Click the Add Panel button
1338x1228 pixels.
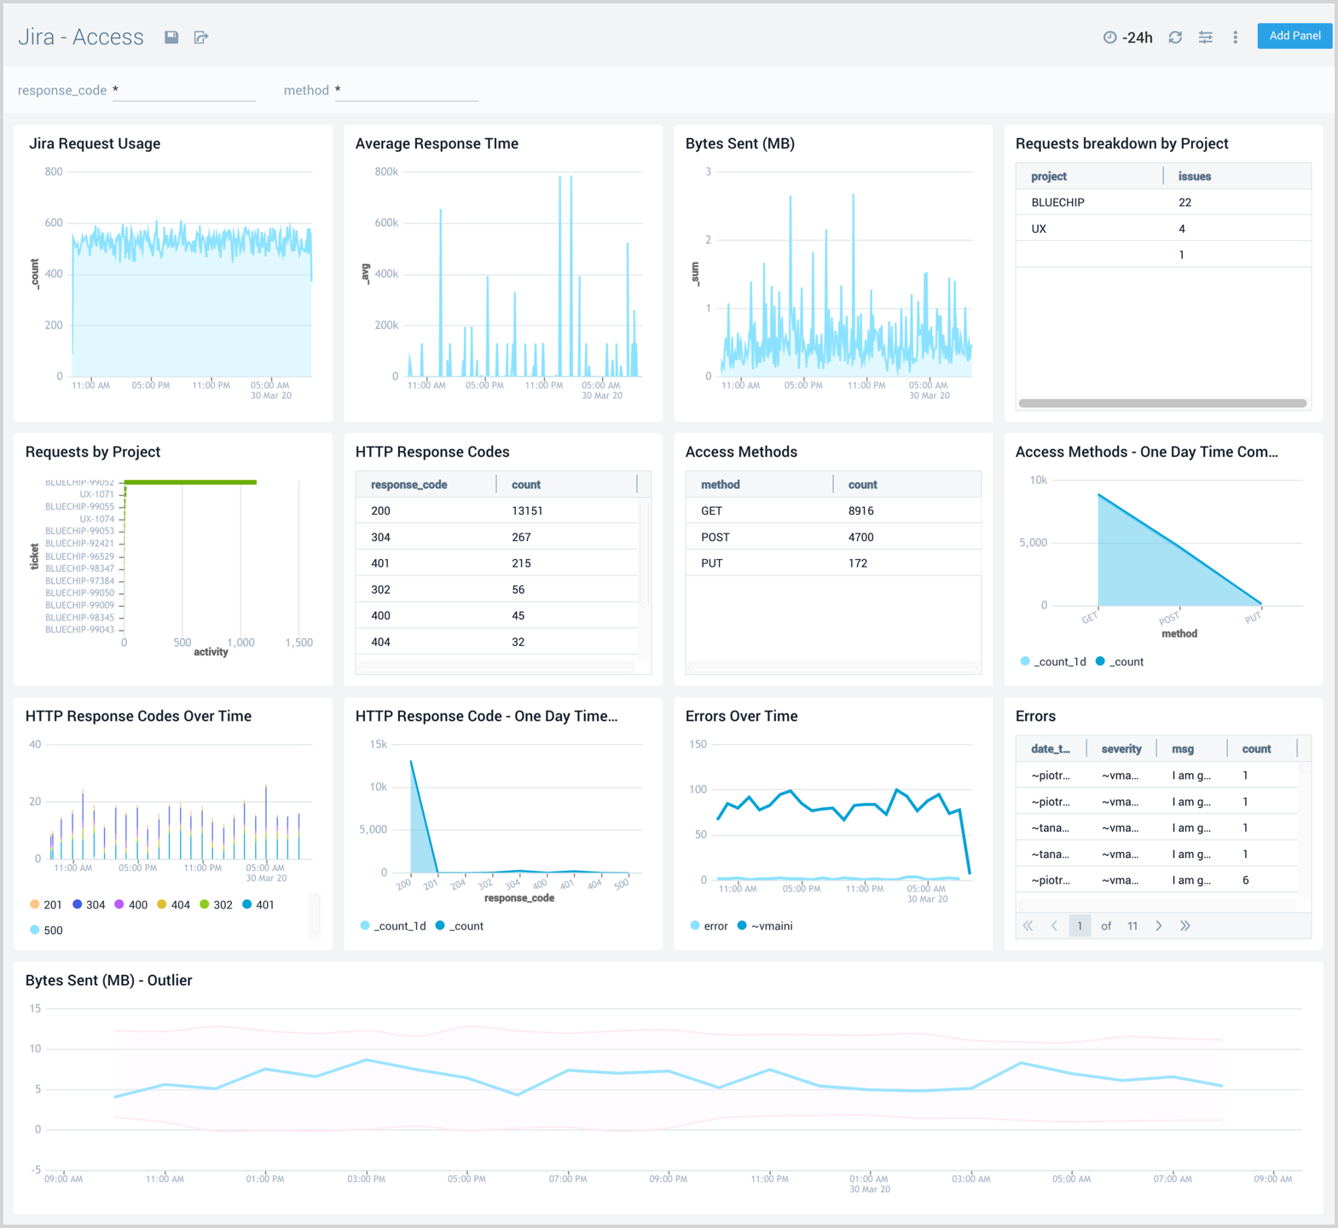1294,36
